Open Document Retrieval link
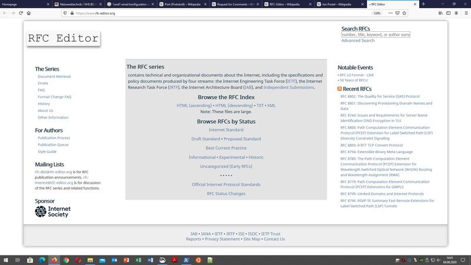Screen dimensions: 471x265 point(54,77)
